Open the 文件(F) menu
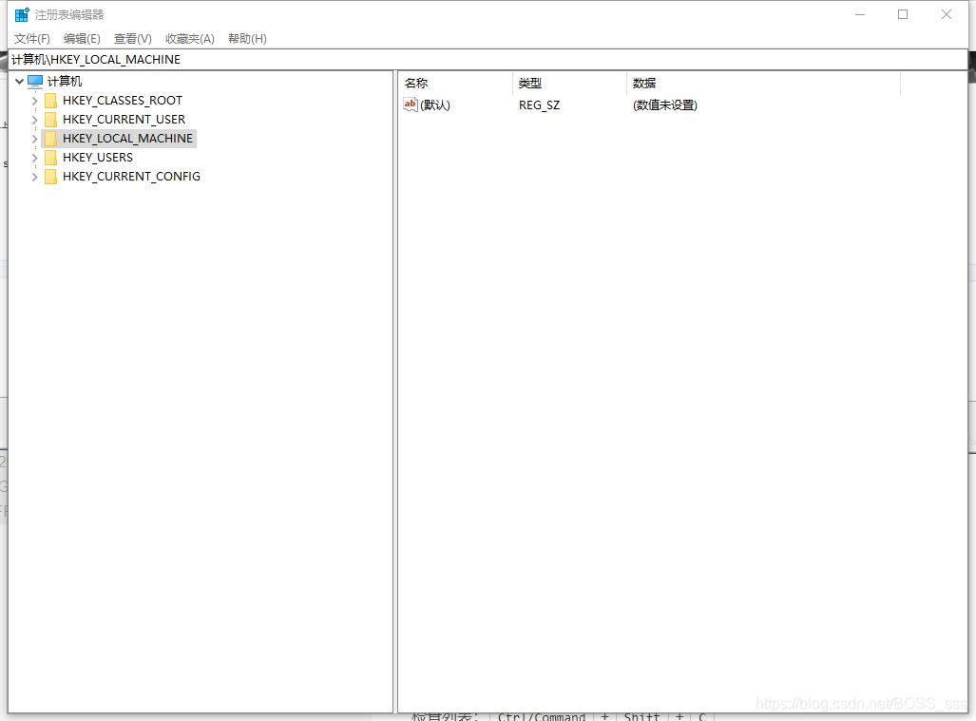The image size is (976, 721). (x=31, y=39)
